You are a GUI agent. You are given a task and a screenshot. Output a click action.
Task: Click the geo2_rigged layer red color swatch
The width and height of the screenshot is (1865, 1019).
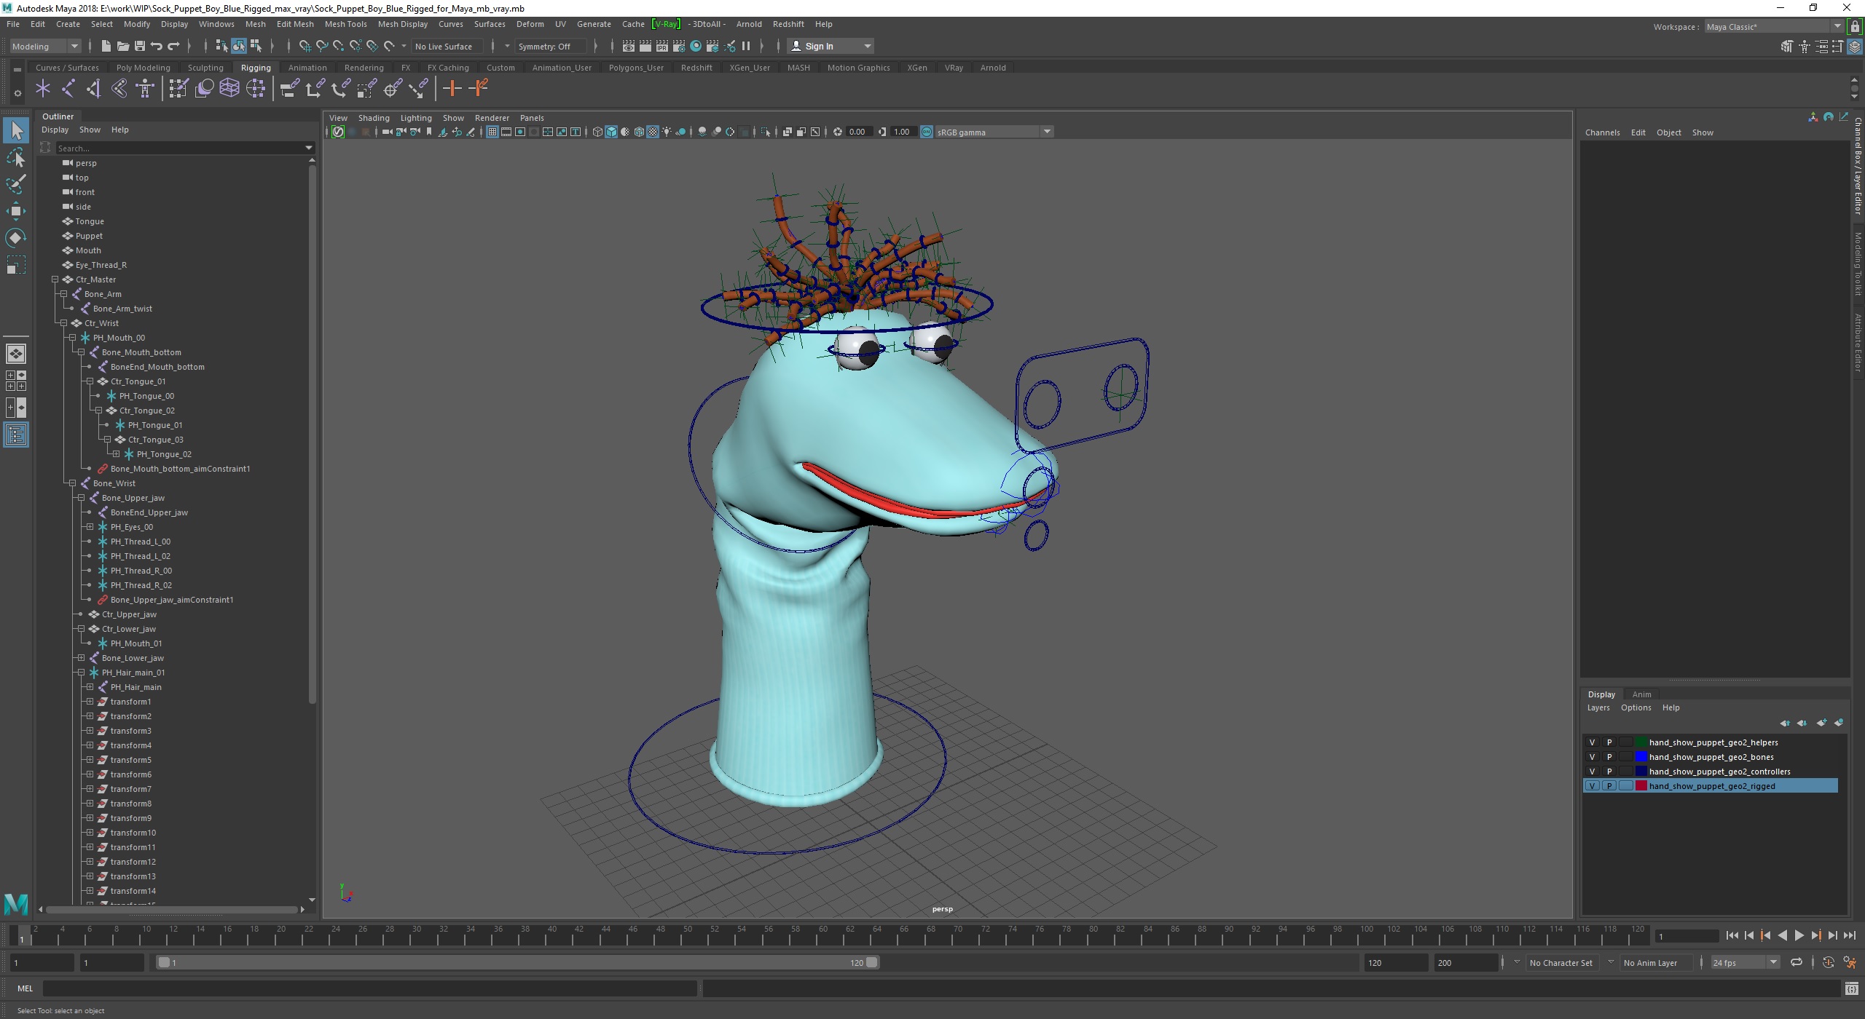click(x=1641, y=786)
